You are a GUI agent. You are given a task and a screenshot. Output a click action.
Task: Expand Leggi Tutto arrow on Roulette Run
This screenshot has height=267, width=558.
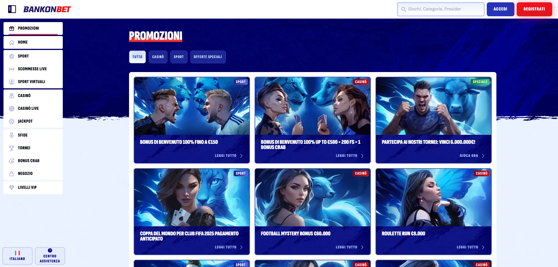[483, 247]
